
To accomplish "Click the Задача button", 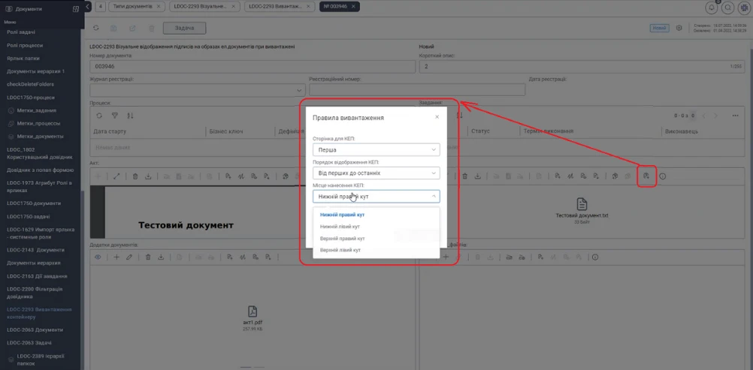I will click(x=185, y=29).
